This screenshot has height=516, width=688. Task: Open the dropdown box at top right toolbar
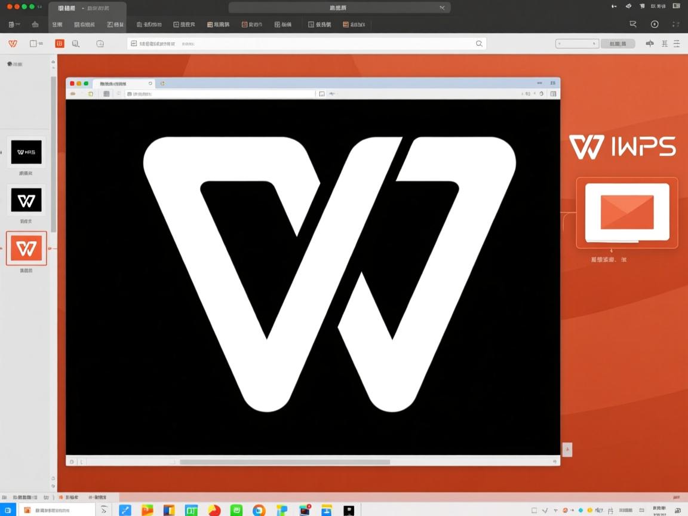click(x=577, y=44)
